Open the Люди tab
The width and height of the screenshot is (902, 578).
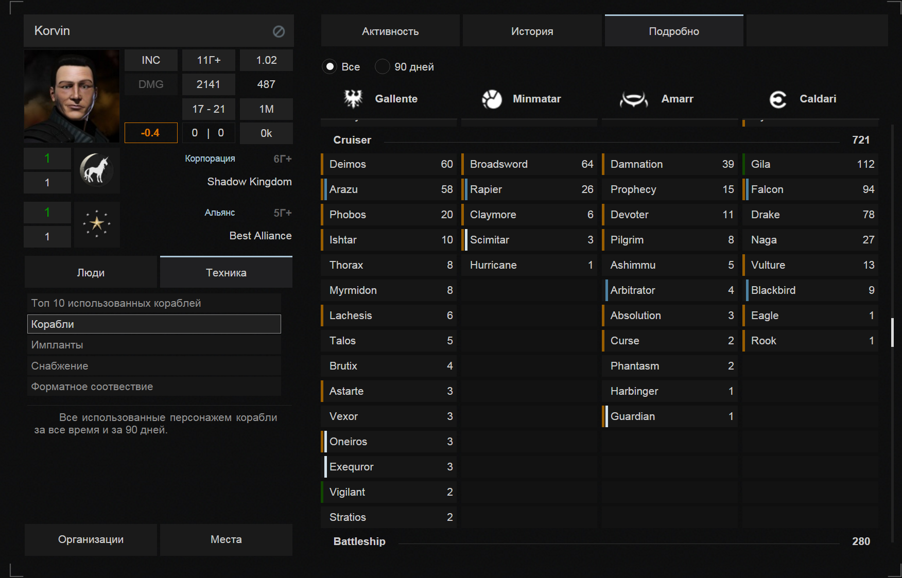(91, 272)
